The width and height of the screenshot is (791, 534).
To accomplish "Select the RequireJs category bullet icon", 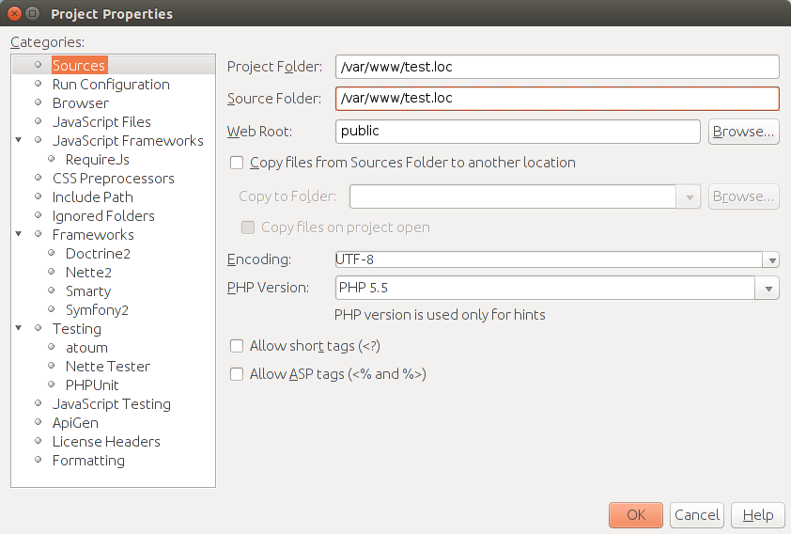I will [x=52, y=159].
